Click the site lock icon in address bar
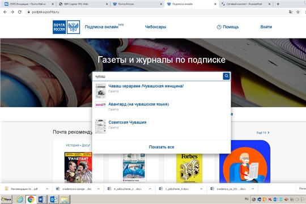306x204 pixels. tap(29, 12)
